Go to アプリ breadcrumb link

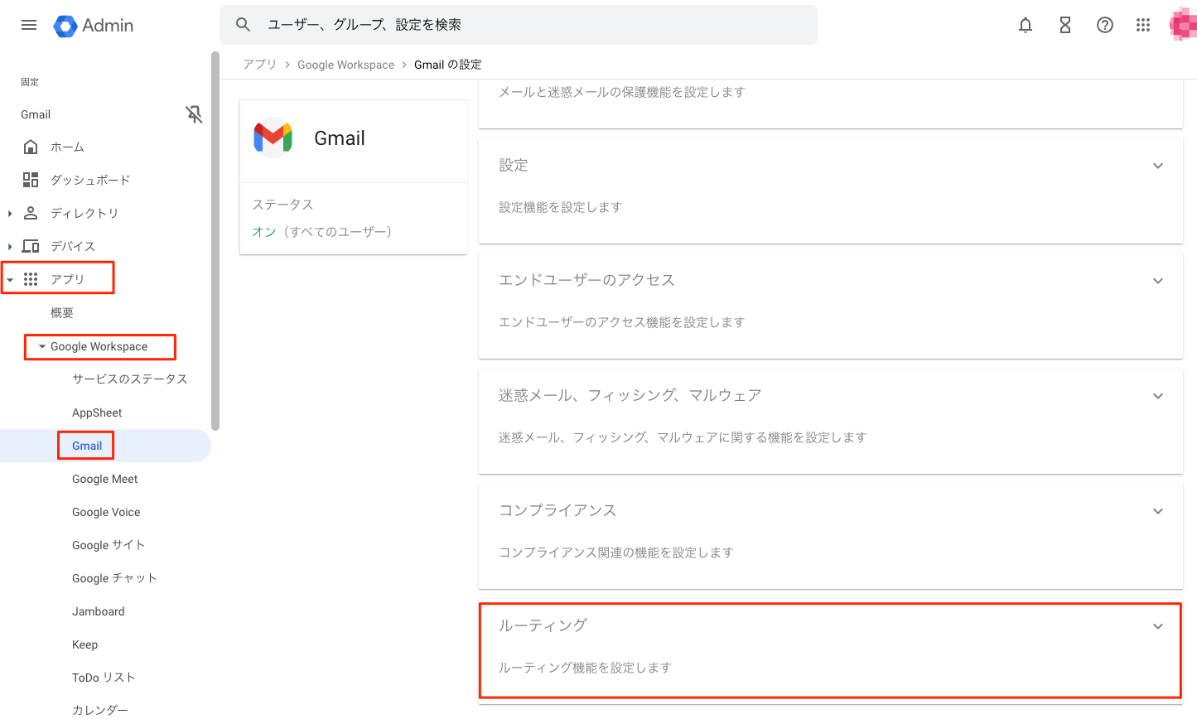(x=259, y=65)
